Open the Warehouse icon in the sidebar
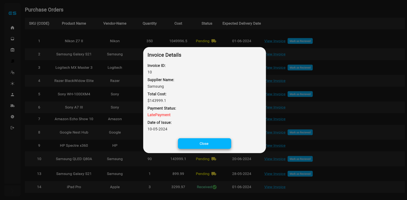The height and width of the screenshot is (200, 407). pyautogui.click(x=12, y=50)
